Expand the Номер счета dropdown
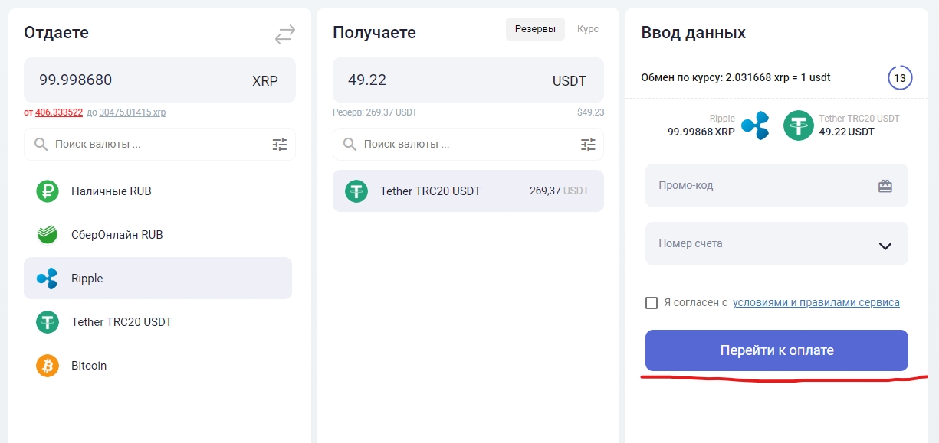Viewport: 939px width, 443px height. (885, 246)
